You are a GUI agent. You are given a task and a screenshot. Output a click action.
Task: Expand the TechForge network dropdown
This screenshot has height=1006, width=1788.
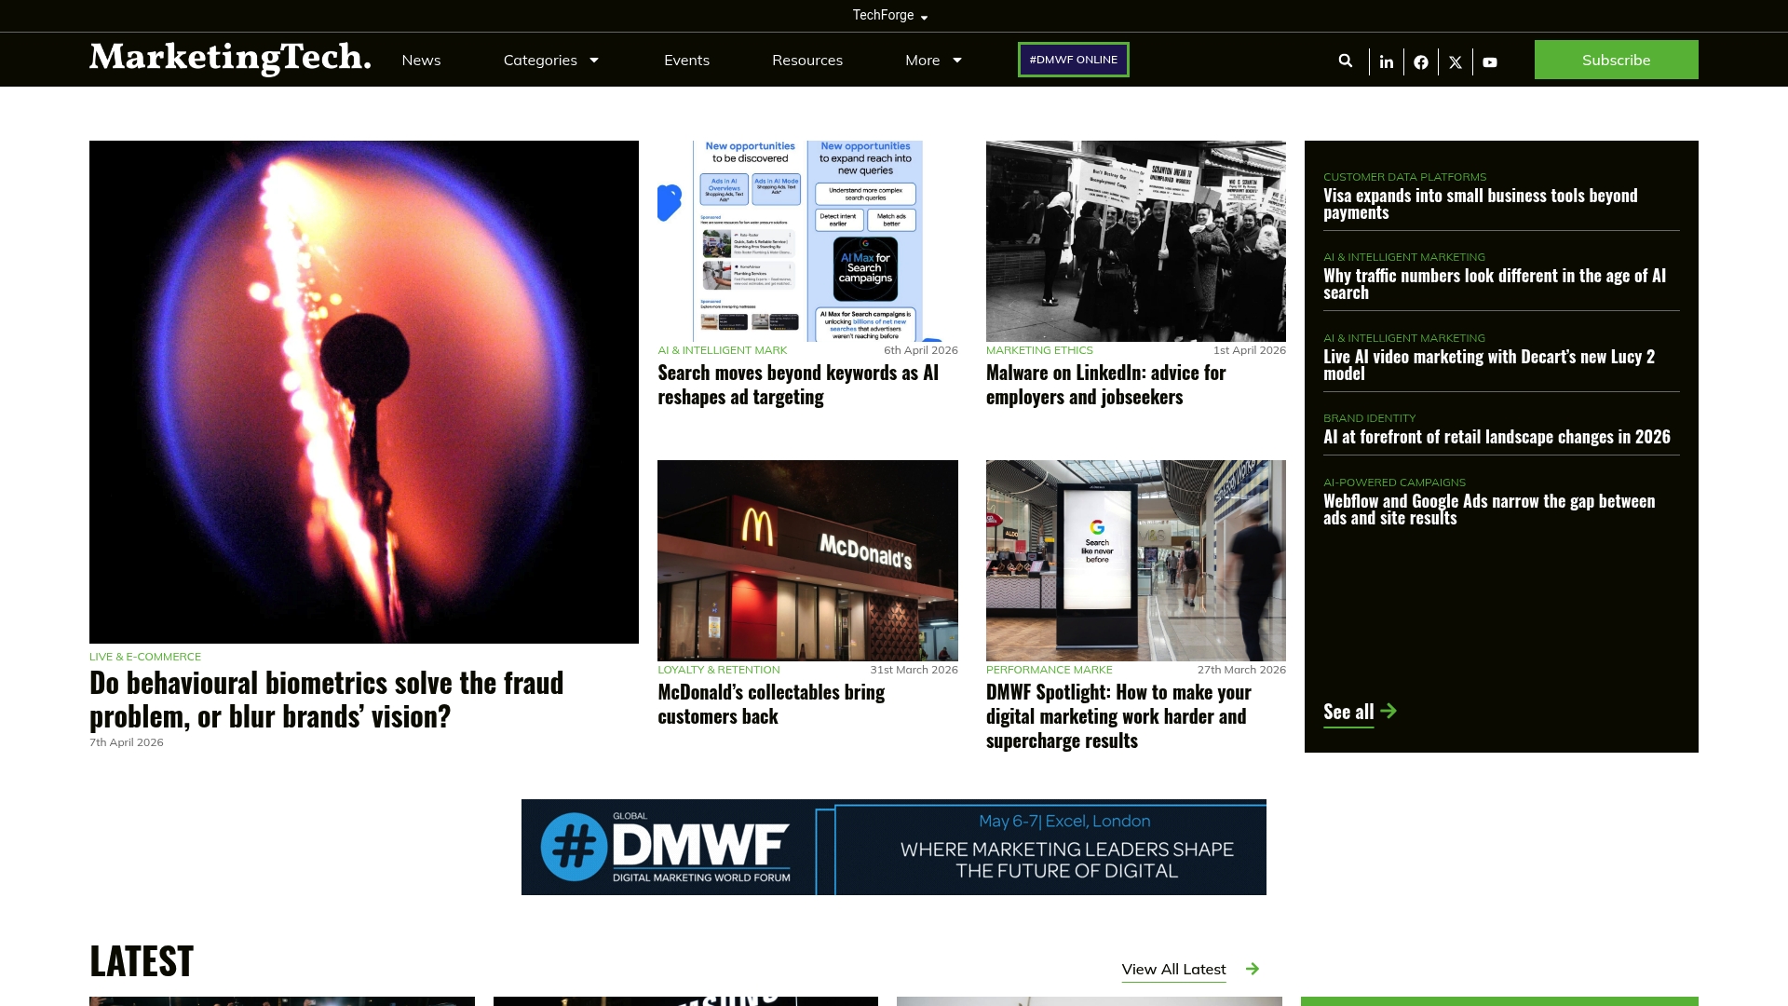tap(890, 16)
